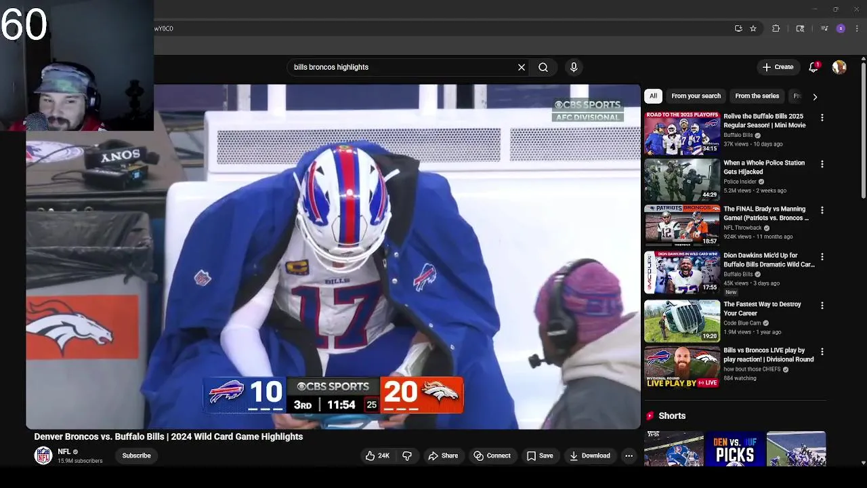
Task: Open options for Bills vs Broncos LIVE reaction
Action: 822,352
